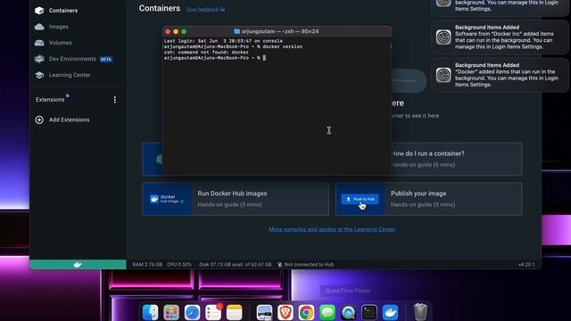Click the Docker whale status icon in footer
The height and width of the screenshot is (321, 571).
[x=78, y=265]
